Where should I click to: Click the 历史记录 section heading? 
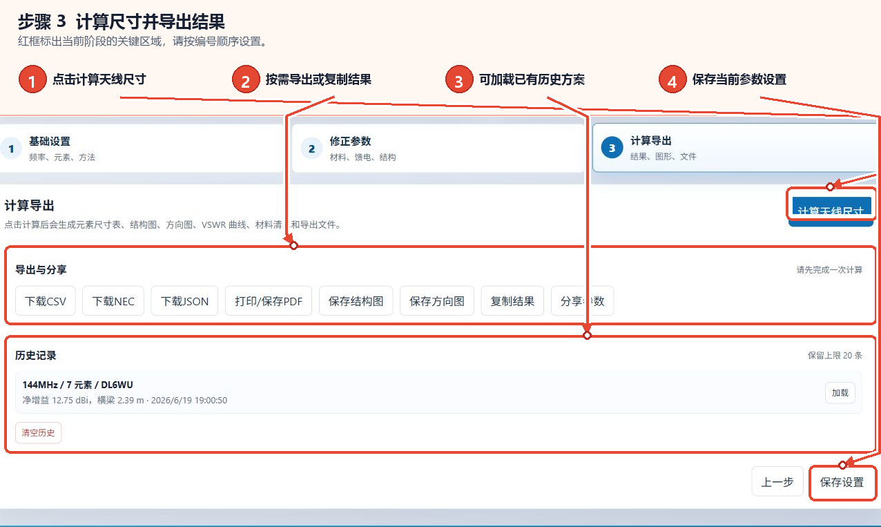tap(36, 356)
